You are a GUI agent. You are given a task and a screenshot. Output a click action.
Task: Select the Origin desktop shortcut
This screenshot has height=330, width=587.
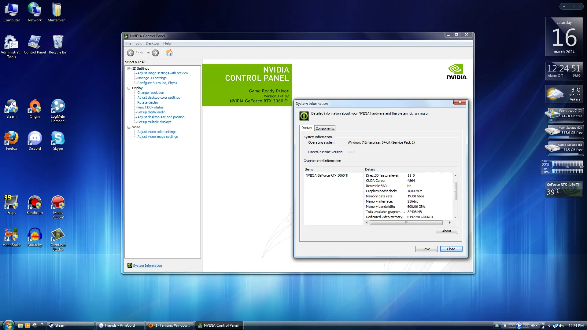click(x=35, y=109)
